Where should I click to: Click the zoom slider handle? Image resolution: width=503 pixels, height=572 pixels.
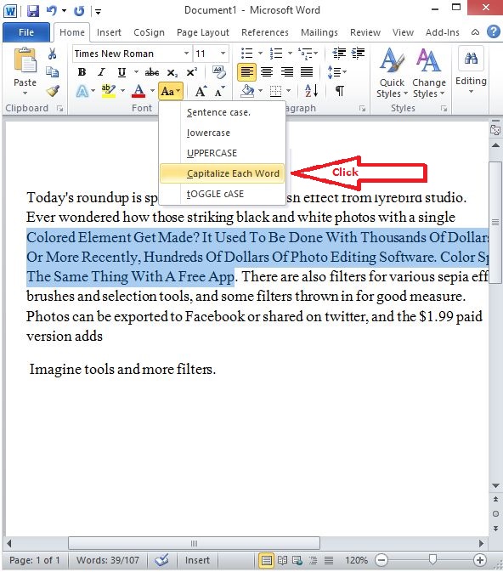[432, 559]
